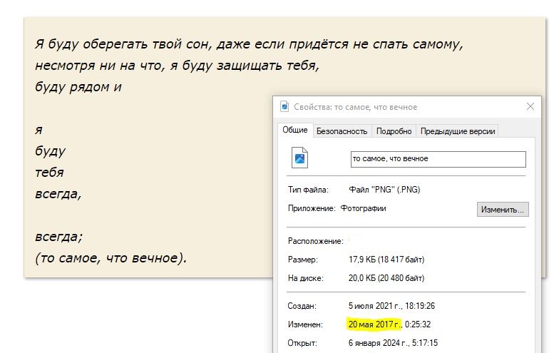Close the Properties dialog window
The width and height of the screenshot is (554, 353).
530,106
